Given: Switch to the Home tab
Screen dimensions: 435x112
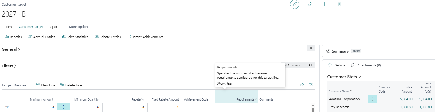Looking at the screenshot, I should pyautogui.click(x=9, y=27).
